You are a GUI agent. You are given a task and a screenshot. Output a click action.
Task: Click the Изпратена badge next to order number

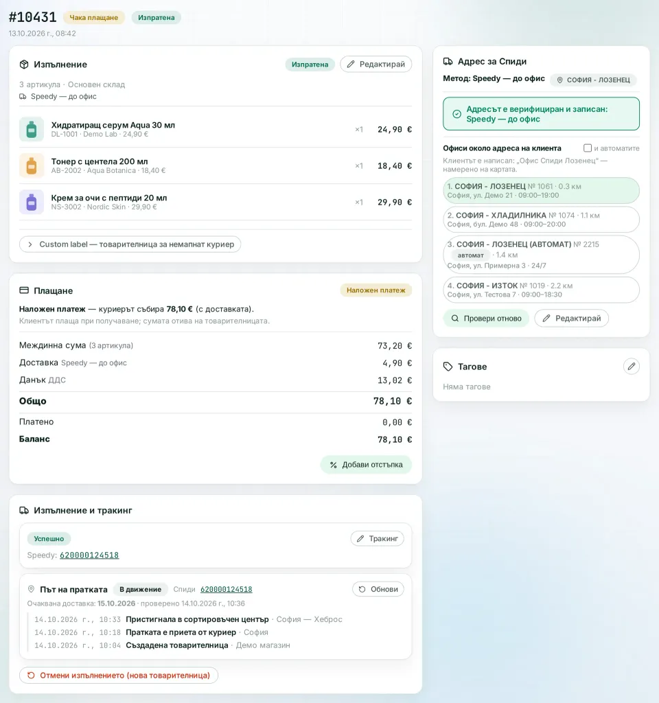click(156, 17)
